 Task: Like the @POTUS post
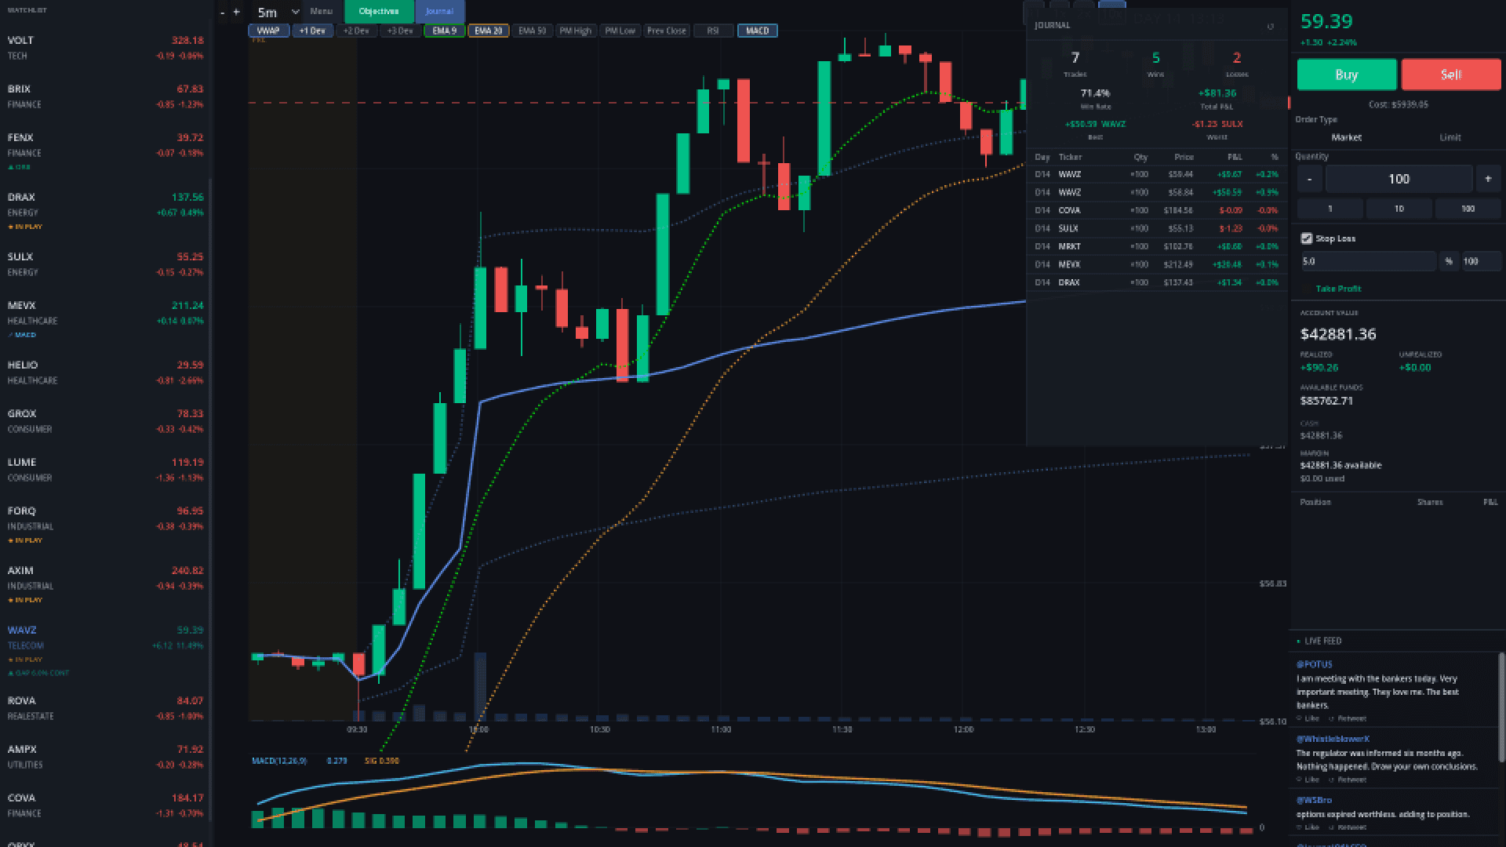click(x=1307, y=718)
